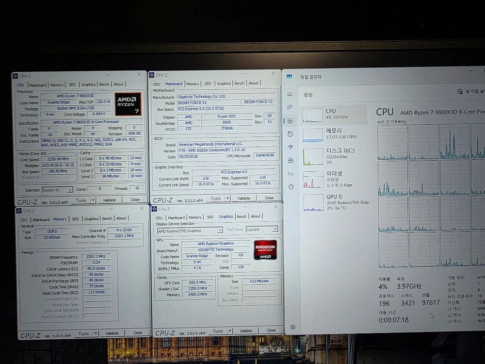
Task: Click the CAS# Latency 40.0 clocks value
Action: [96, 268]
